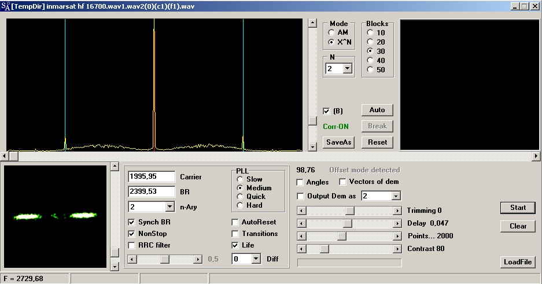Toggle NonStop checkbox
The image size is (542, 284).
click(131, 234)
